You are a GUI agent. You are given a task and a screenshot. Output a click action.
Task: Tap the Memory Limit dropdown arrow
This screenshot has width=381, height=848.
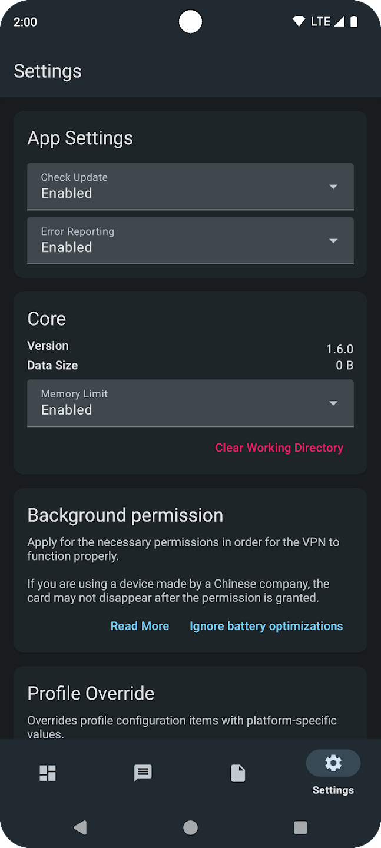(x=333, y=403)
